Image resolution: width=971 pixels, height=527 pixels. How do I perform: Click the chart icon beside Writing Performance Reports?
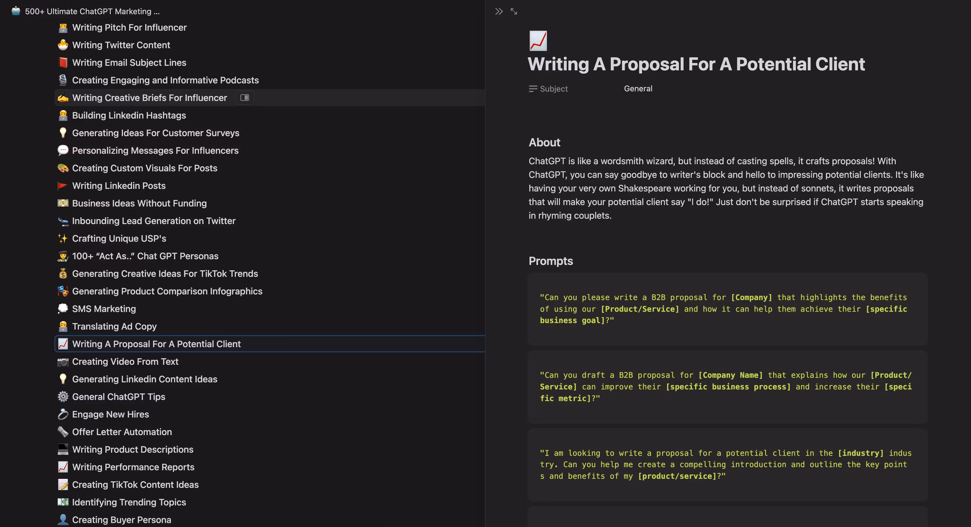[63, 467]
